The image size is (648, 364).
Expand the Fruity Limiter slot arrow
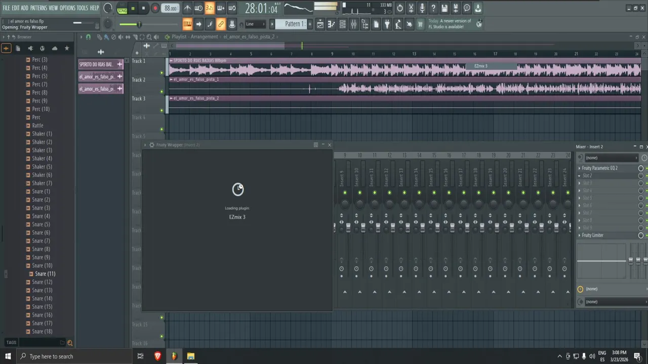[x=580, y=236]
